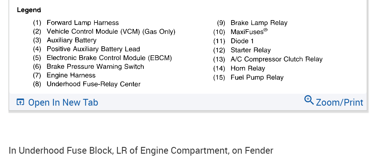Select the Engine Harness legend item

click(x=71, y=75)
